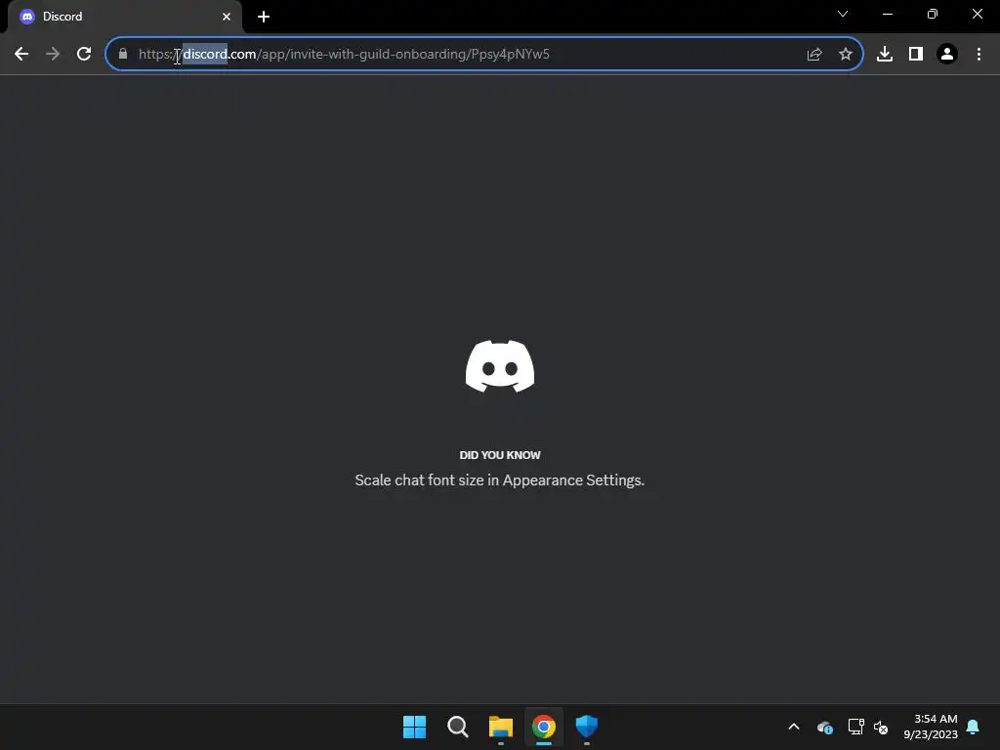Viewport: 1000px width, 750px height.
Task: Open Chrome downloads
Action: tap(885, 55)
